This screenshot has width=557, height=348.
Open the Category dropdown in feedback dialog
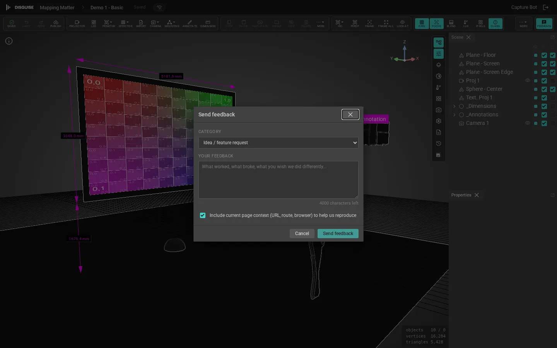[278, 143]
